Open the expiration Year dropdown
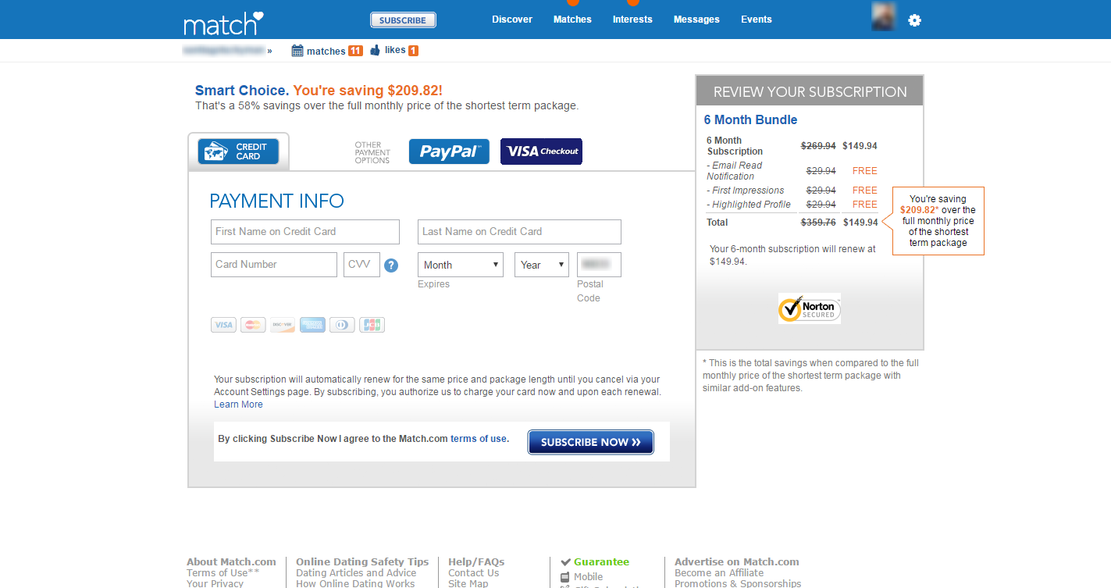1111x588 pixels. tap(542, 265)
